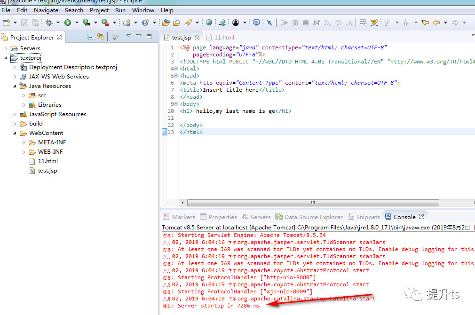Click the New wizard toolbar icon
Image resolution: width=475 pixels, height=315 pixels.
(x=6, y=23)
